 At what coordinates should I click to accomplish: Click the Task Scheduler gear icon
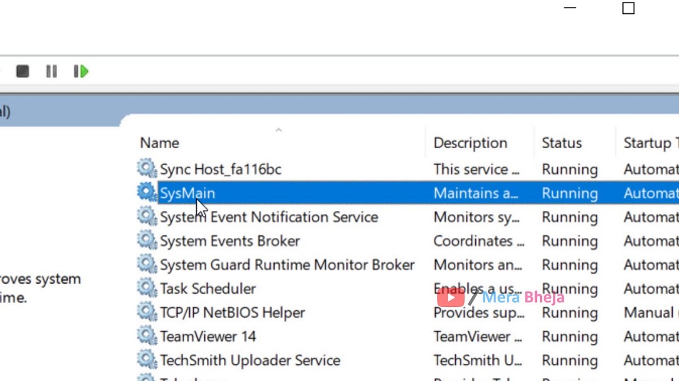(x=146, y=288)
